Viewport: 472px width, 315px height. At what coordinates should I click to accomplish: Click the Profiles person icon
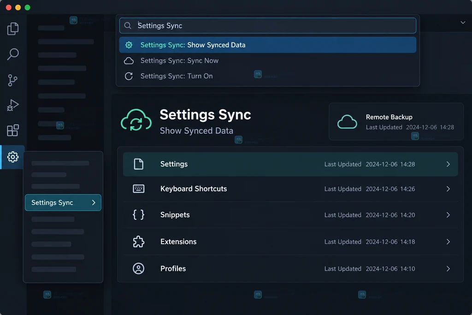(x=138, y=268)
